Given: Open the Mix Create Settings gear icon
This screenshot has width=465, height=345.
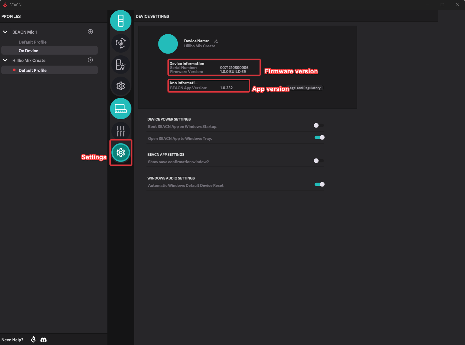Looking at the screenshot, I should point(121,153).
